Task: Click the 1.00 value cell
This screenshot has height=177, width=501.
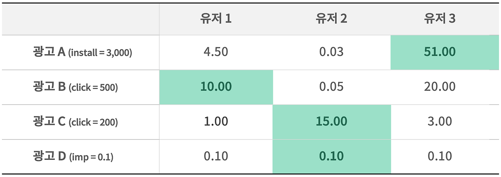Action: [216, 122]
